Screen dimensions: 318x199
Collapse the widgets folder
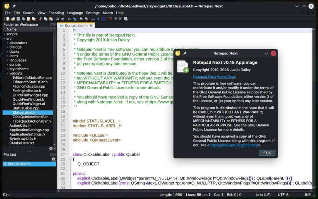(x=7, y=73)
